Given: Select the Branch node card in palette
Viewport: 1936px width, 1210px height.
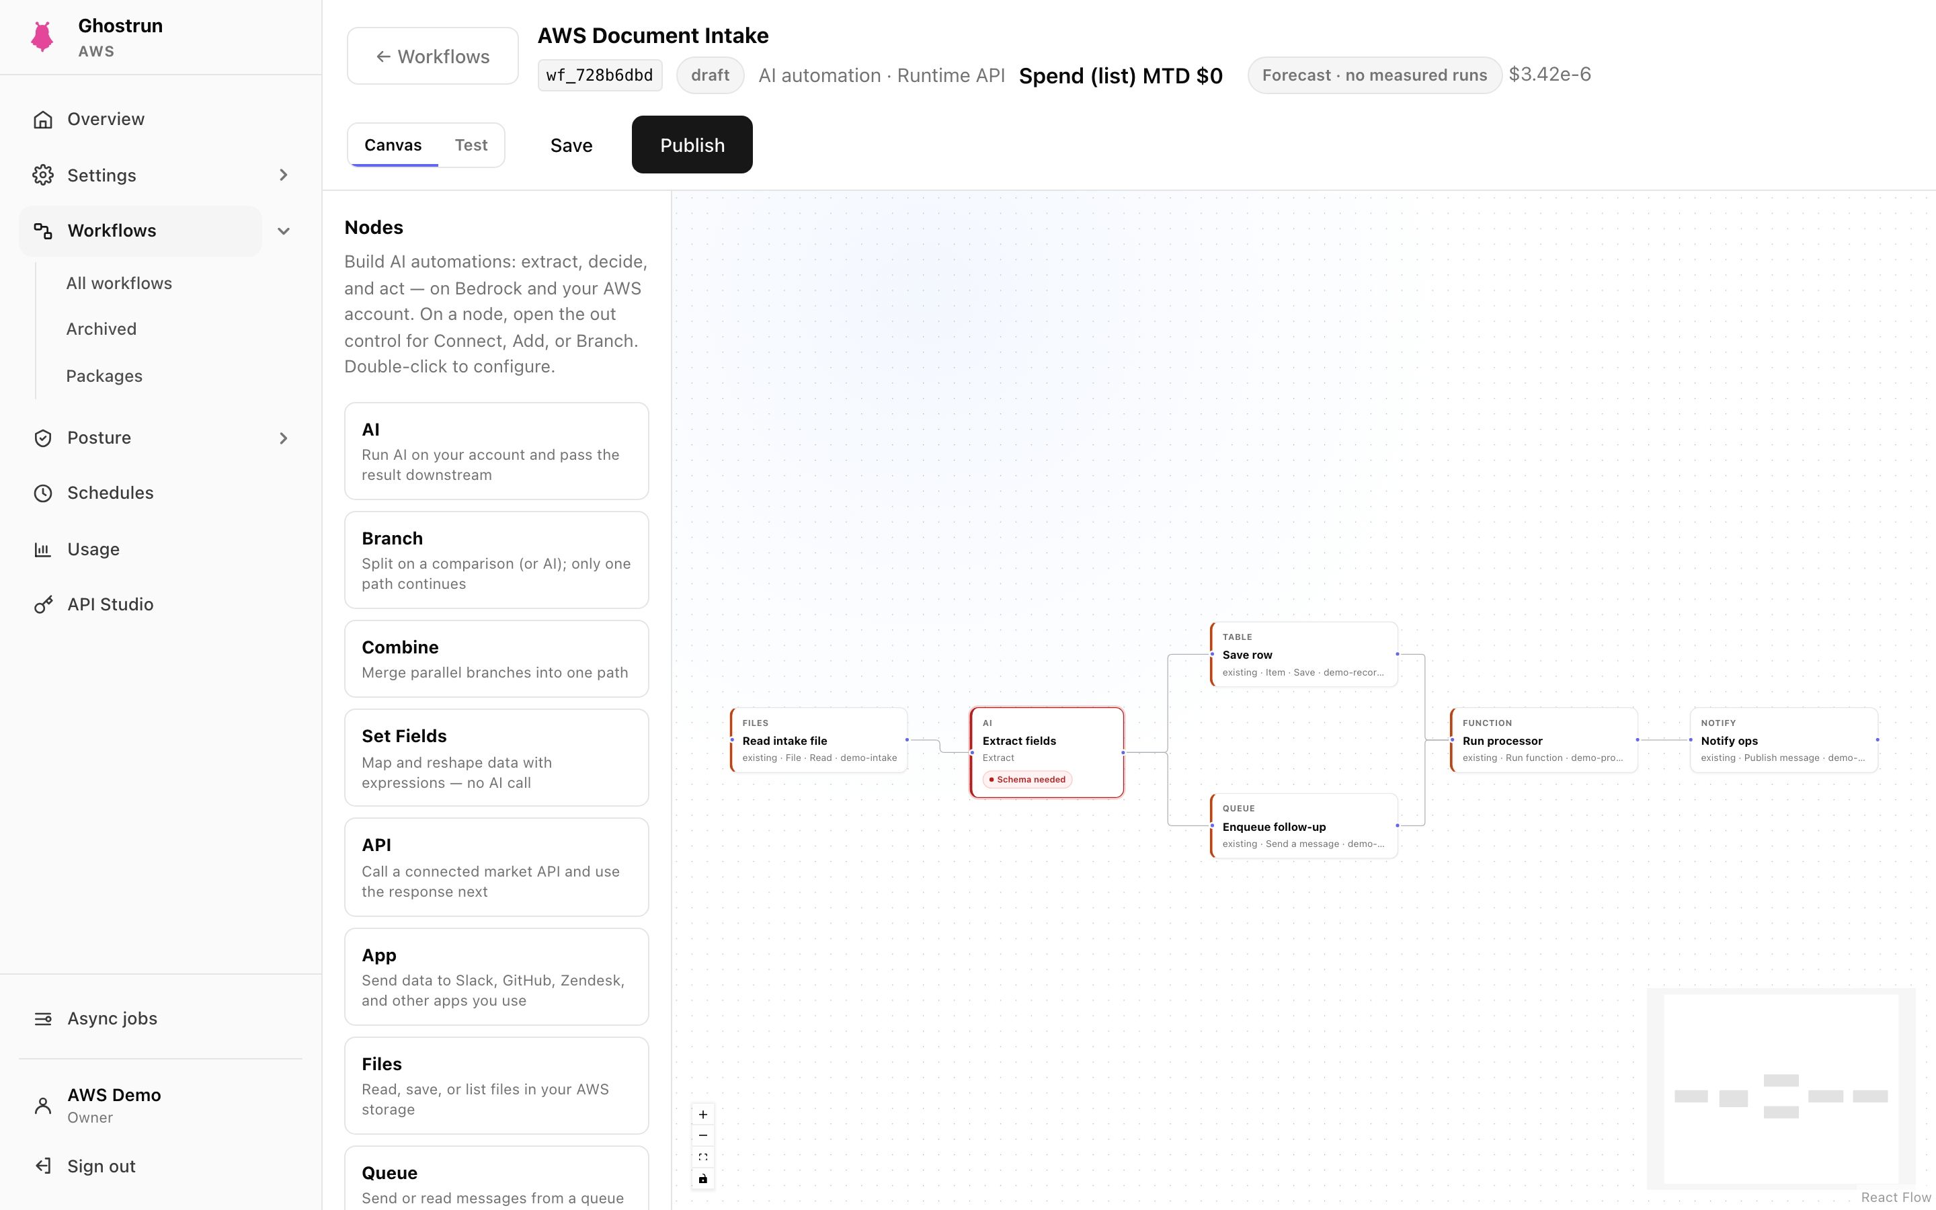Looking at the screenshot, I should pyautogui.click(x=496, y=560).
